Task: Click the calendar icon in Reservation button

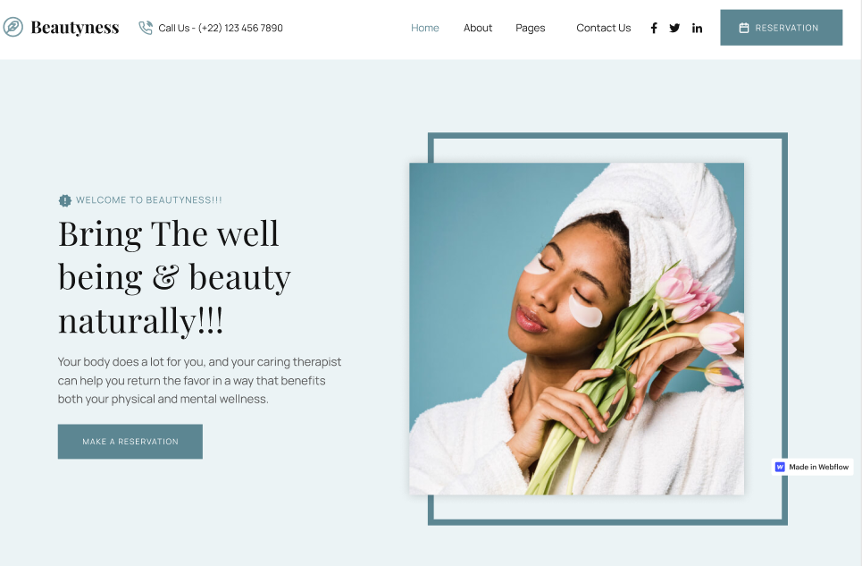Action: click(x=744, y=28)
